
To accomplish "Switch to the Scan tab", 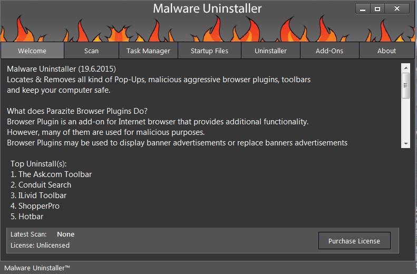I will 91,51.
